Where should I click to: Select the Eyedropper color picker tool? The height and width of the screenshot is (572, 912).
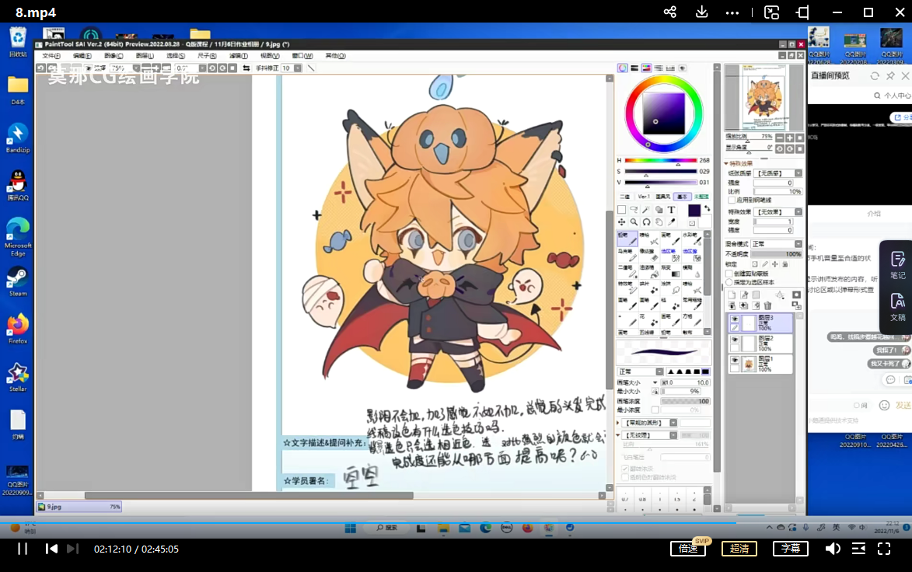(x=672, y=222)
